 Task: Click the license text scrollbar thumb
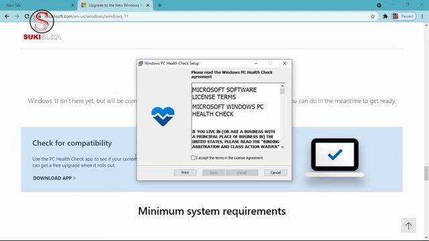pos(282,91)
